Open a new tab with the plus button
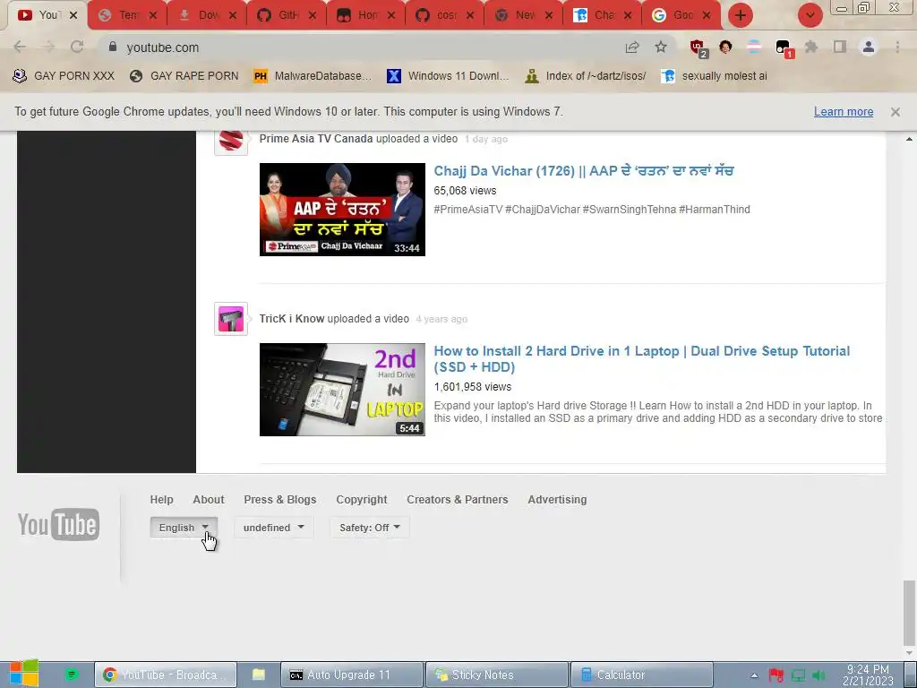 point(741,15)
